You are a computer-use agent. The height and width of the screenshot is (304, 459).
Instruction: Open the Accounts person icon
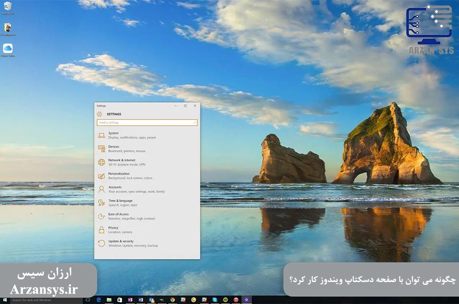point(102,189)
